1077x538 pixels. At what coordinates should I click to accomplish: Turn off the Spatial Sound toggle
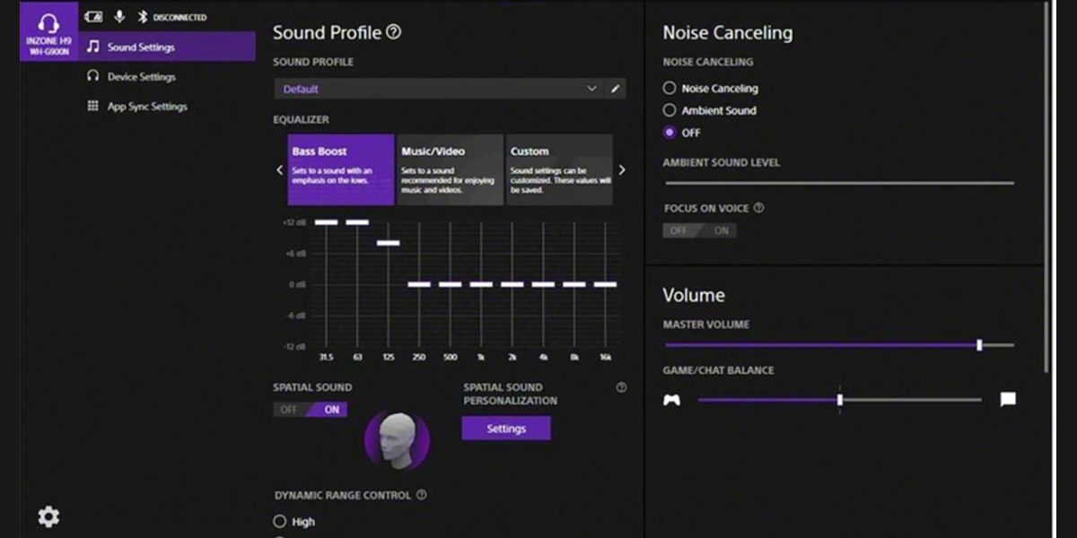[x=289, y=410]
